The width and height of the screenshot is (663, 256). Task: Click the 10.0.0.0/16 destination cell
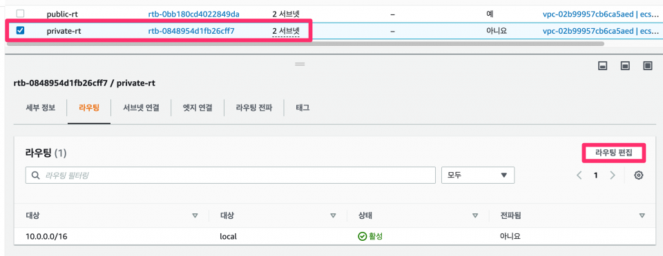coord(46,236)
